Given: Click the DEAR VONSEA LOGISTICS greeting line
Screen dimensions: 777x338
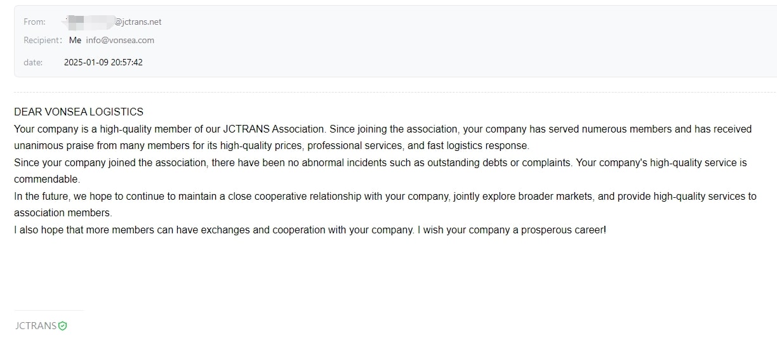Looking at the screenshot, I should [79, 112].
